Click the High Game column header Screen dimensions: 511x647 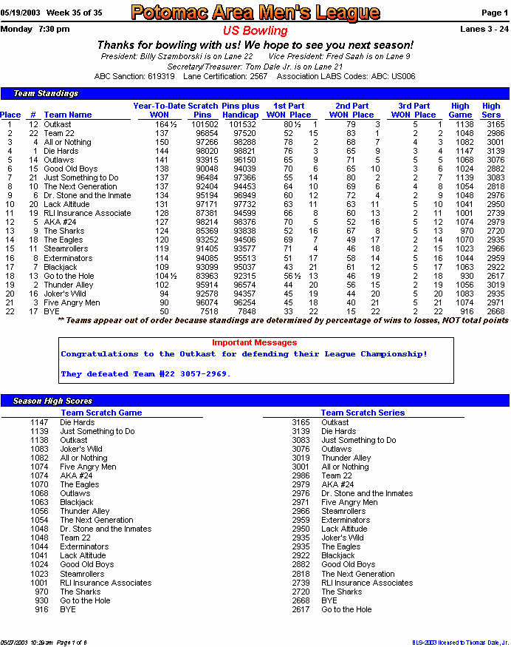point(460,110)
